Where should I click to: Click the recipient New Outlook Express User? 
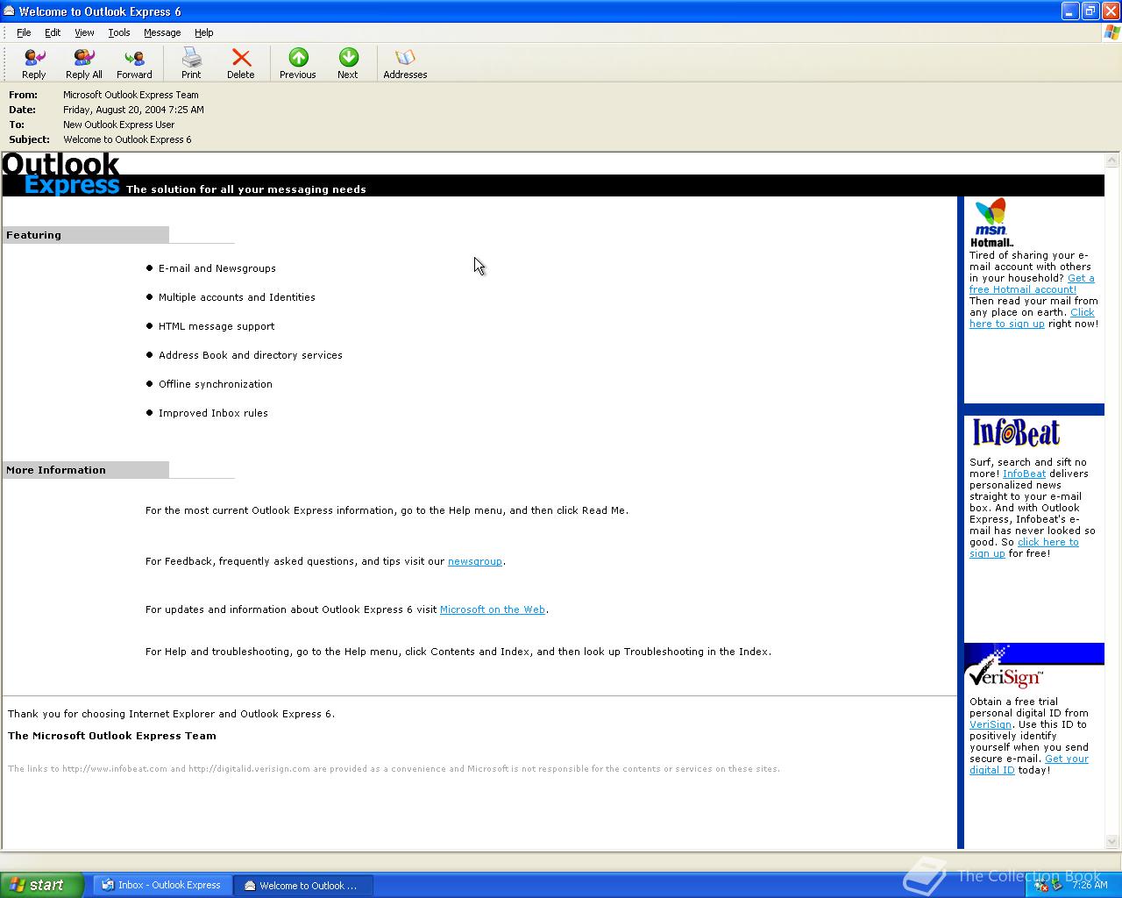coord(119,125)
